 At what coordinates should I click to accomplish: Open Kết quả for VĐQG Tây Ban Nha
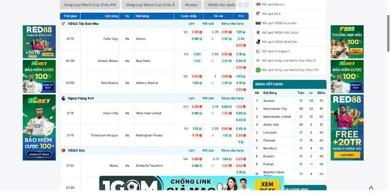click(208, 23)
